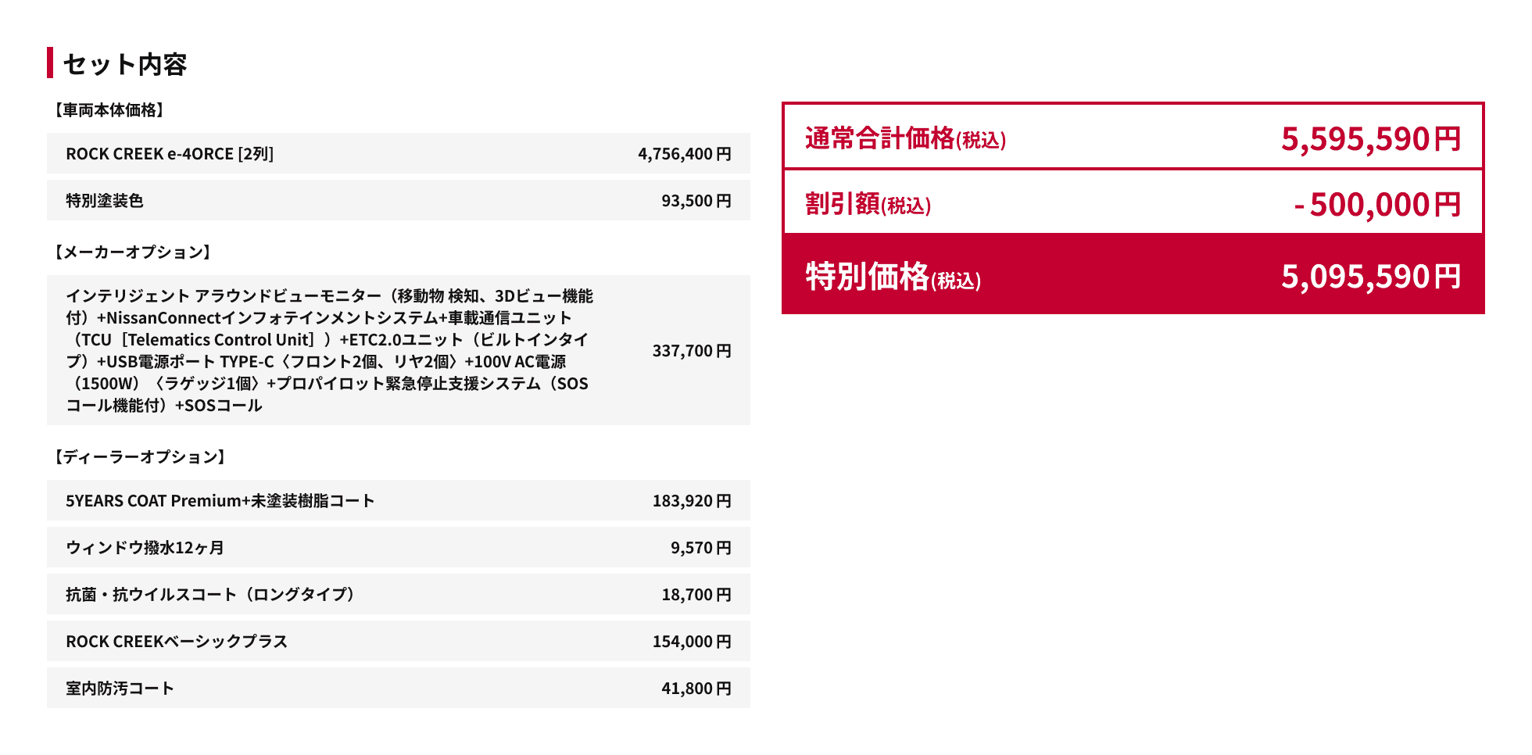Click the 183,920円 coat price
The width and height of the screenshot is (1532, 755).
coord(692,501)
